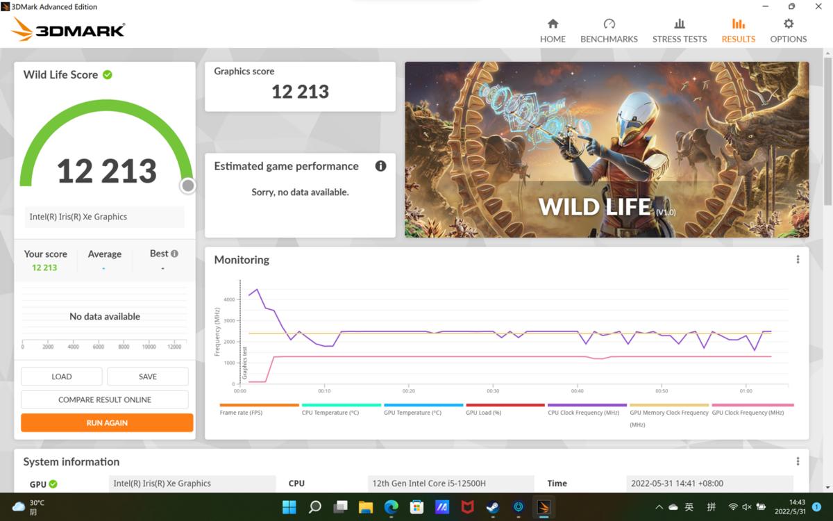The width and height of the screenshot is (833, 521).
Task: Switch to the Results tab
Action: [738, 31]
